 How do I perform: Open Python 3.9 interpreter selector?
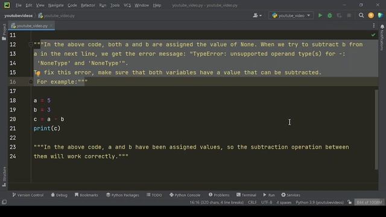click(320, 203)
